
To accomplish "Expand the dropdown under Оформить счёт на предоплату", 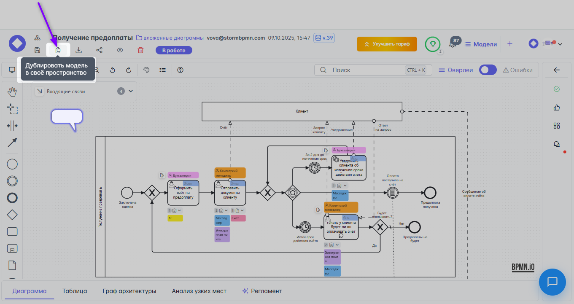I will coord(180,210).
